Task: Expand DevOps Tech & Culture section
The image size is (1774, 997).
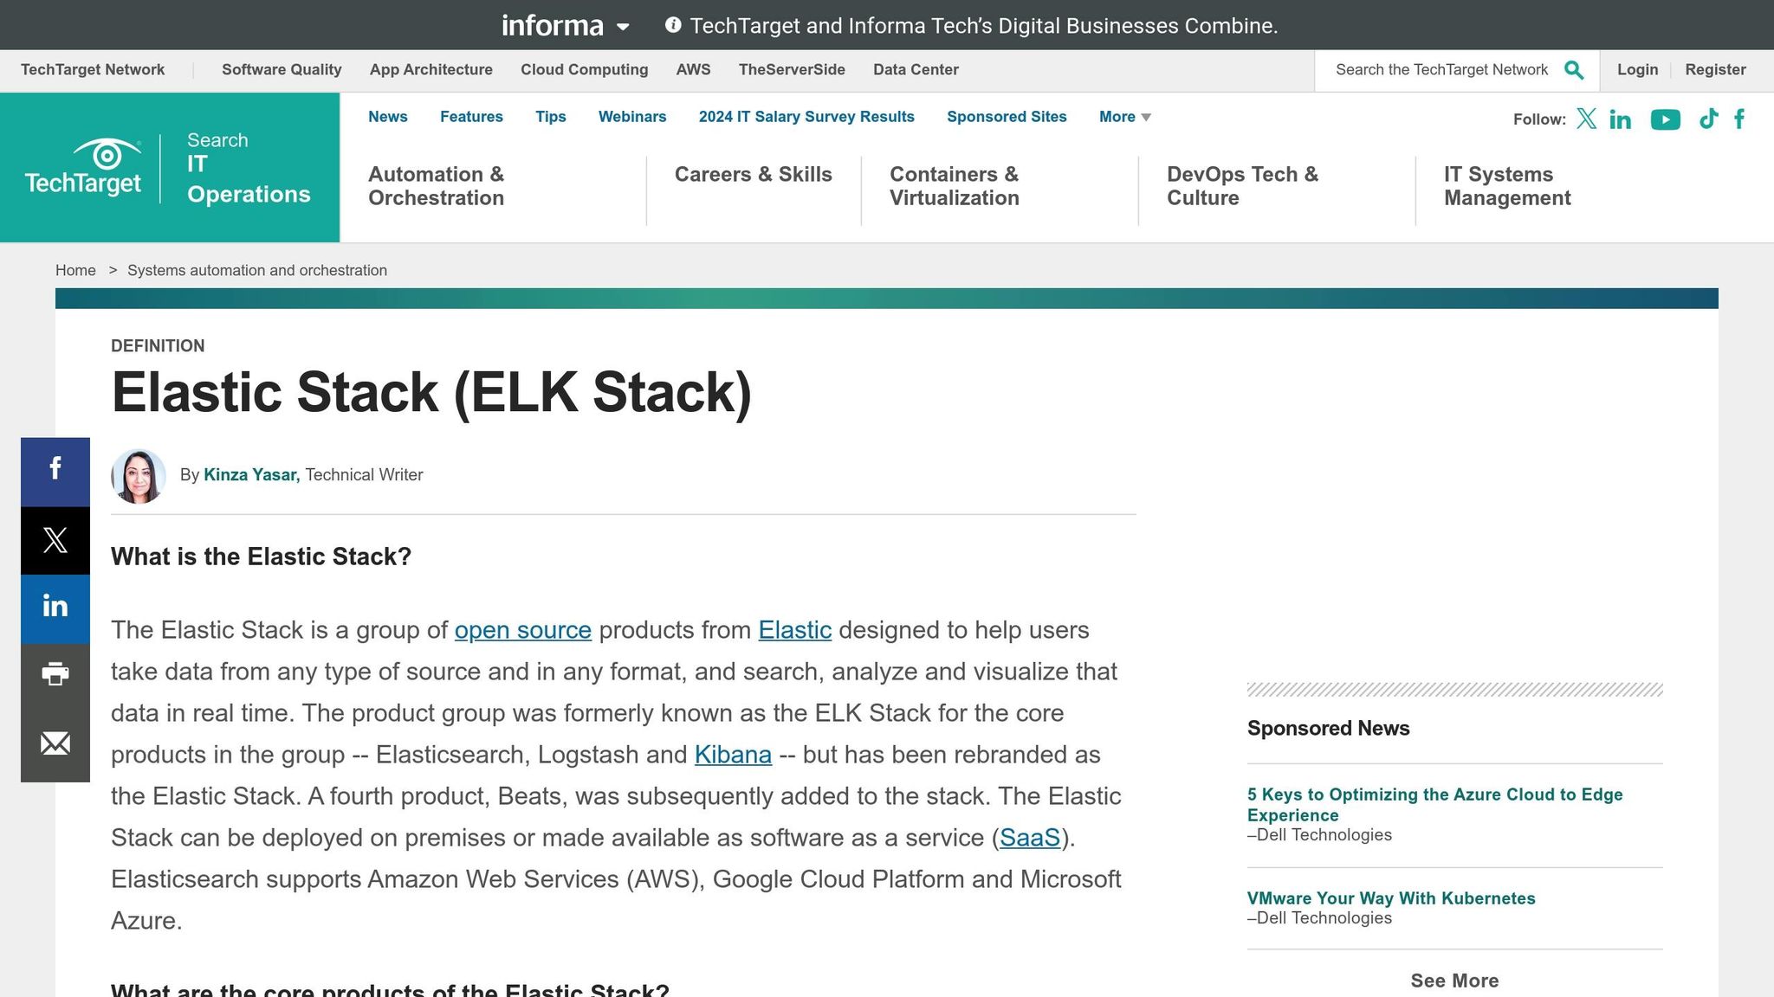Action: click(1242, 186)
